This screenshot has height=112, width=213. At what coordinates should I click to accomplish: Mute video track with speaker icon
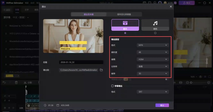point(13,108)
